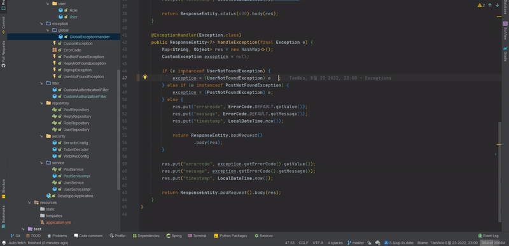Select the Role class in project tree

point(73,10)
